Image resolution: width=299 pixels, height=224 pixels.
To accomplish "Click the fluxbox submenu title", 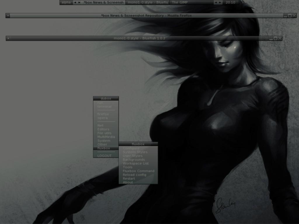I will [138, 144].
